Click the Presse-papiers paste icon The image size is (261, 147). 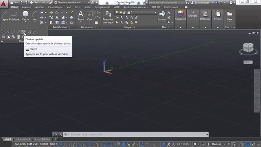[218, 13]
